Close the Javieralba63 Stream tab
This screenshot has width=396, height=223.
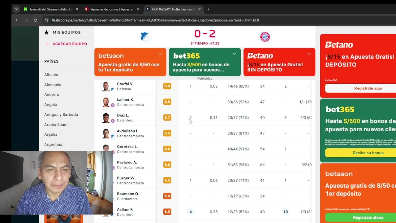(x=77, y=9)
